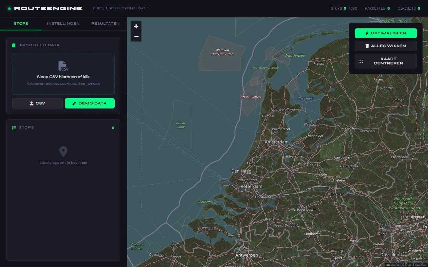Upload a file with the CSV button
428x267 pixels.
coord(37,103)
